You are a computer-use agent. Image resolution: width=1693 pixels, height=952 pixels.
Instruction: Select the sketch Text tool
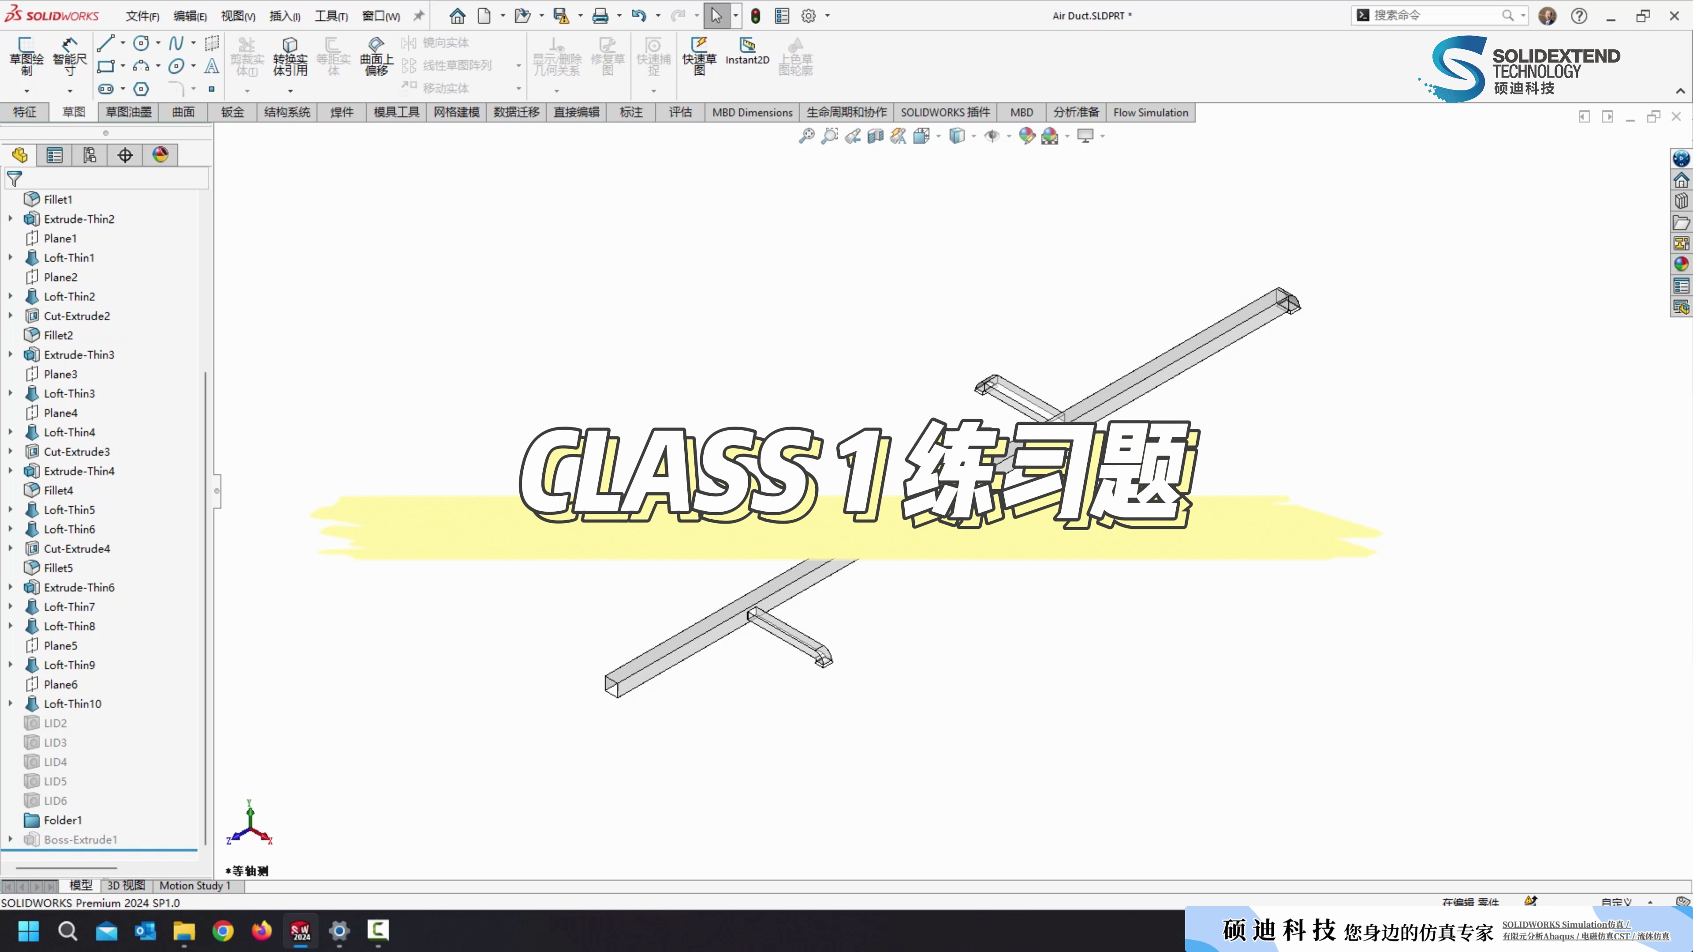[x=212, y=67]
